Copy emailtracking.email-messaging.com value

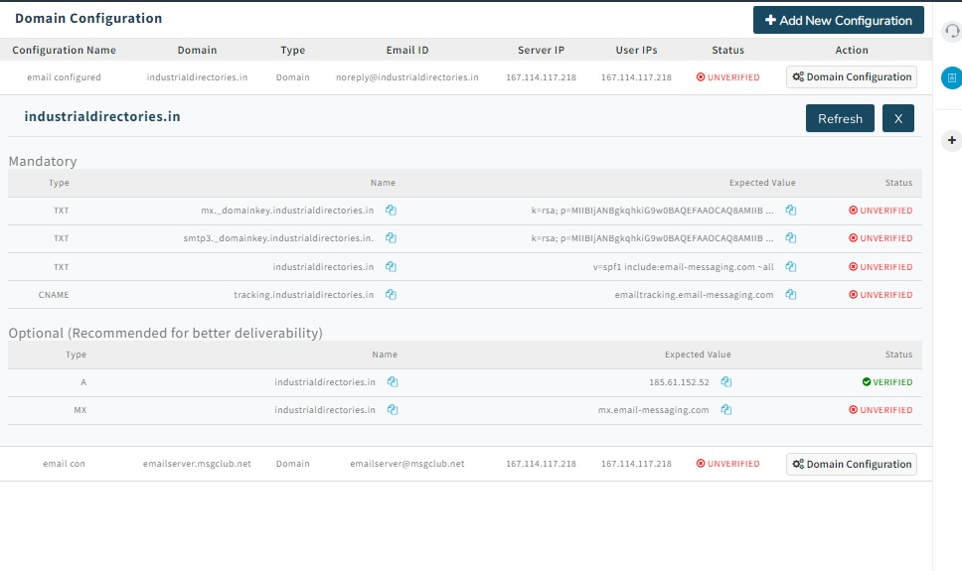791,294
